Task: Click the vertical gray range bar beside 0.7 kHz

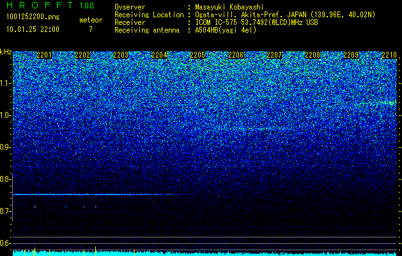Action: click(13, 197)
